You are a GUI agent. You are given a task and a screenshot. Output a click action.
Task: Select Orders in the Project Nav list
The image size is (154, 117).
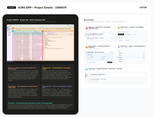point(132,55)
